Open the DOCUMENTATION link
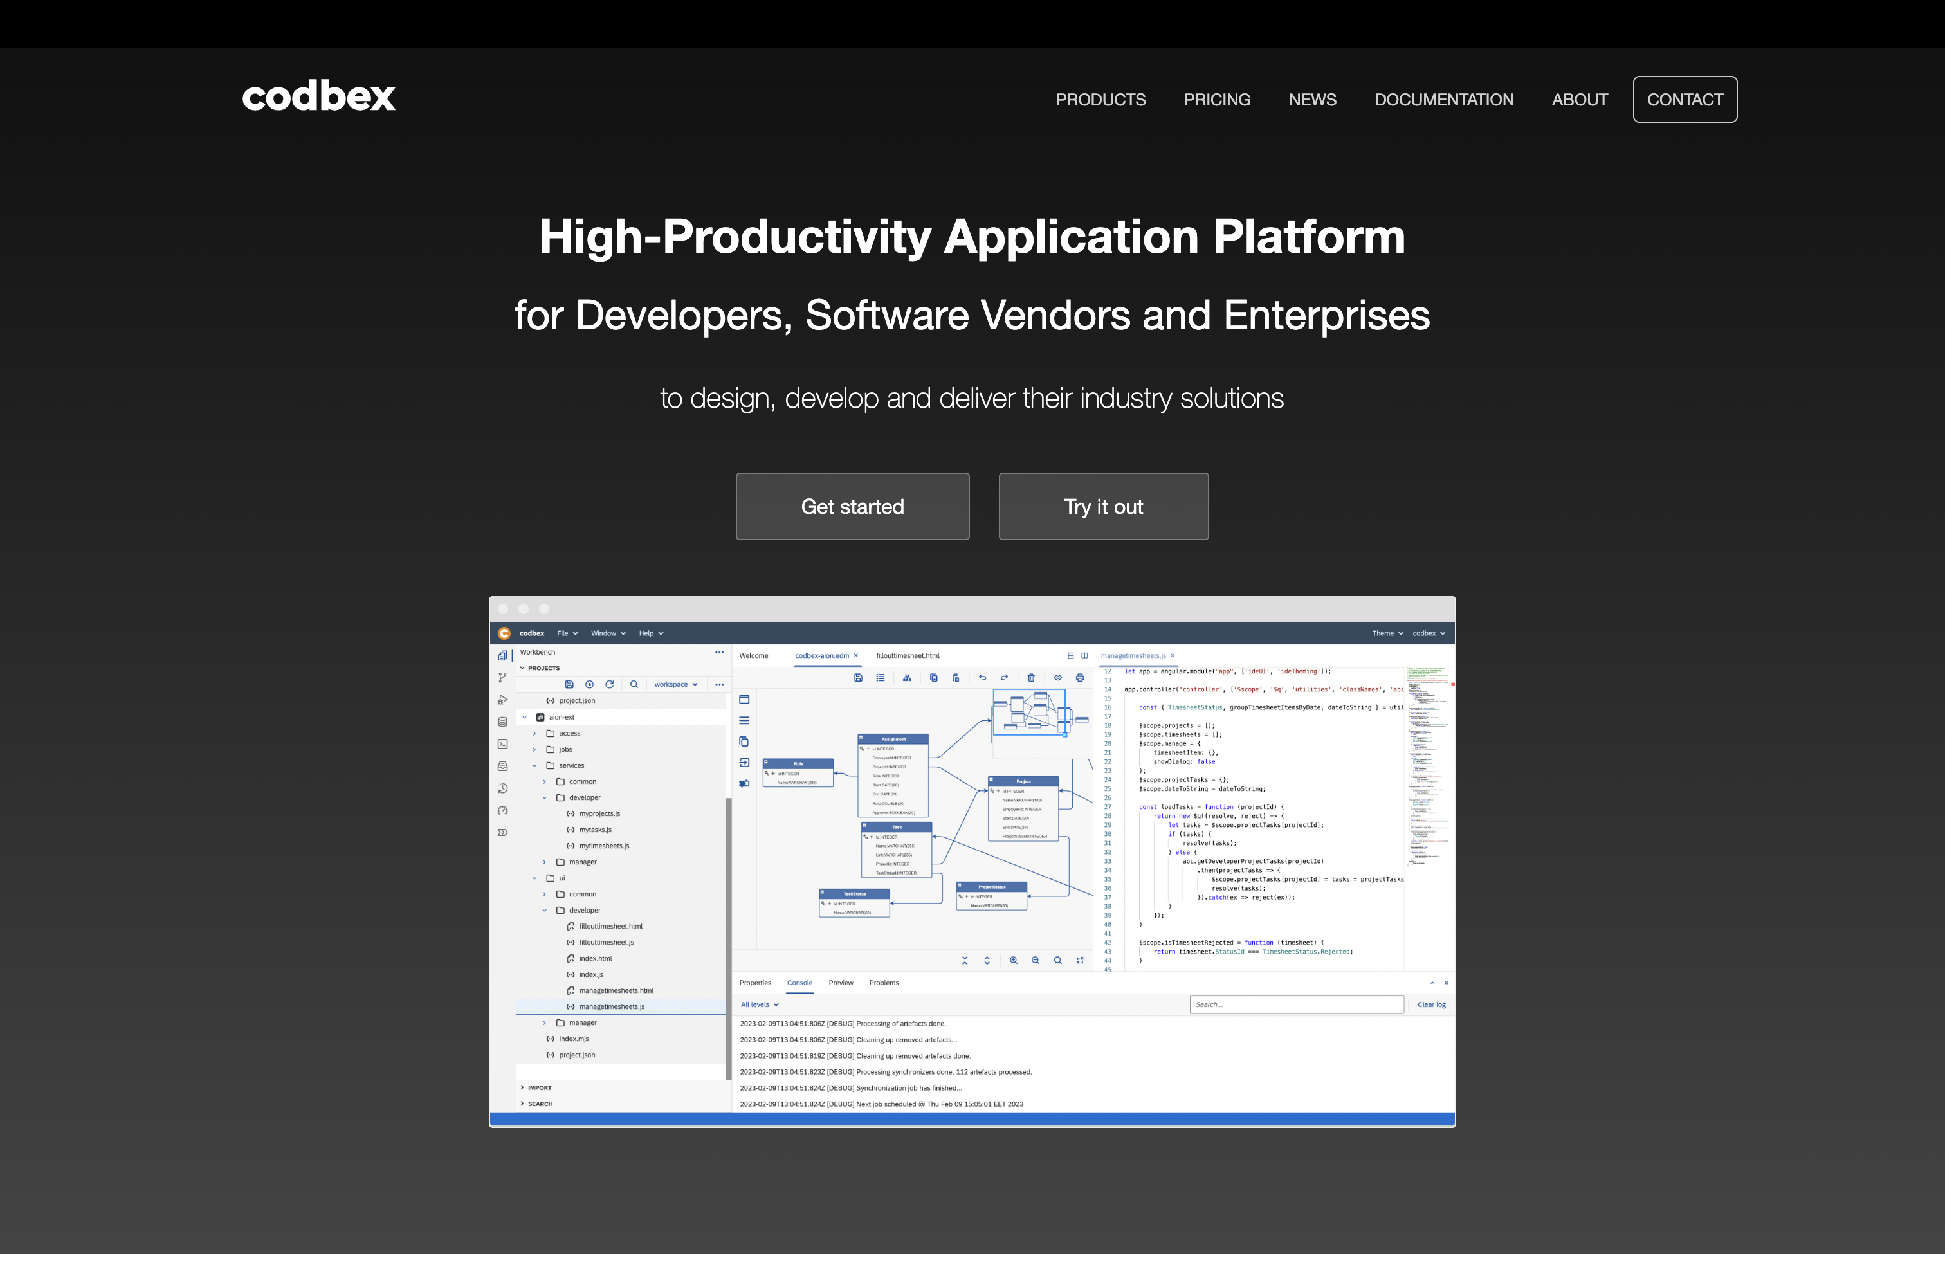1945x1263 pixels. point(1444,100)
